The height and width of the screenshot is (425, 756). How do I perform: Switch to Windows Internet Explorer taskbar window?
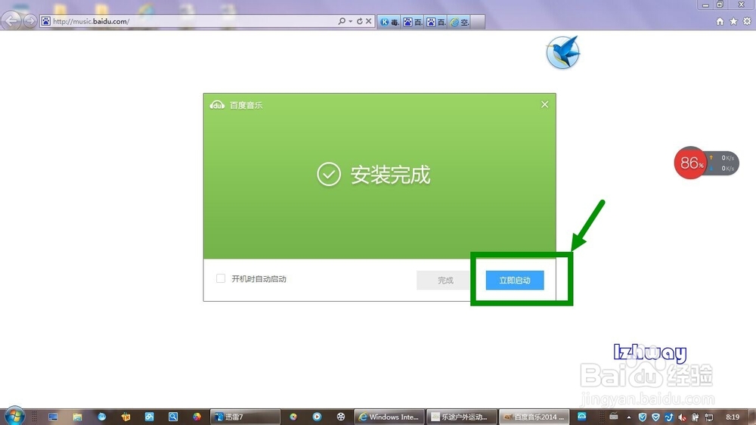point(389,417)
